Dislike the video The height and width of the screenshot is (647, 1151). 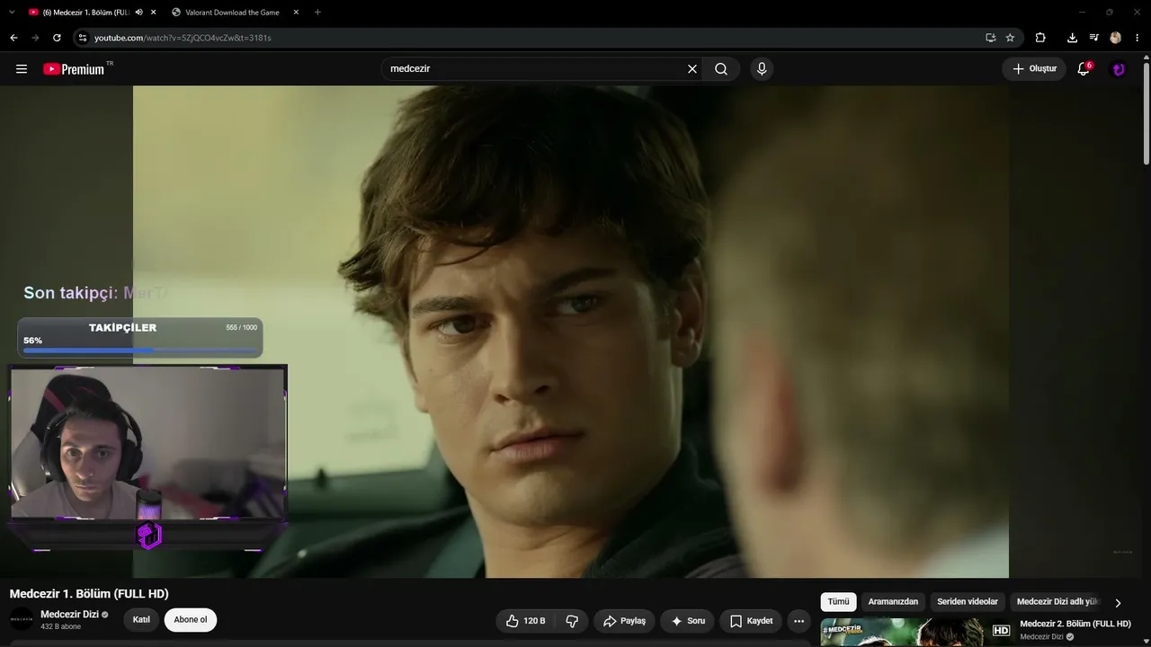tap(572, 621)
